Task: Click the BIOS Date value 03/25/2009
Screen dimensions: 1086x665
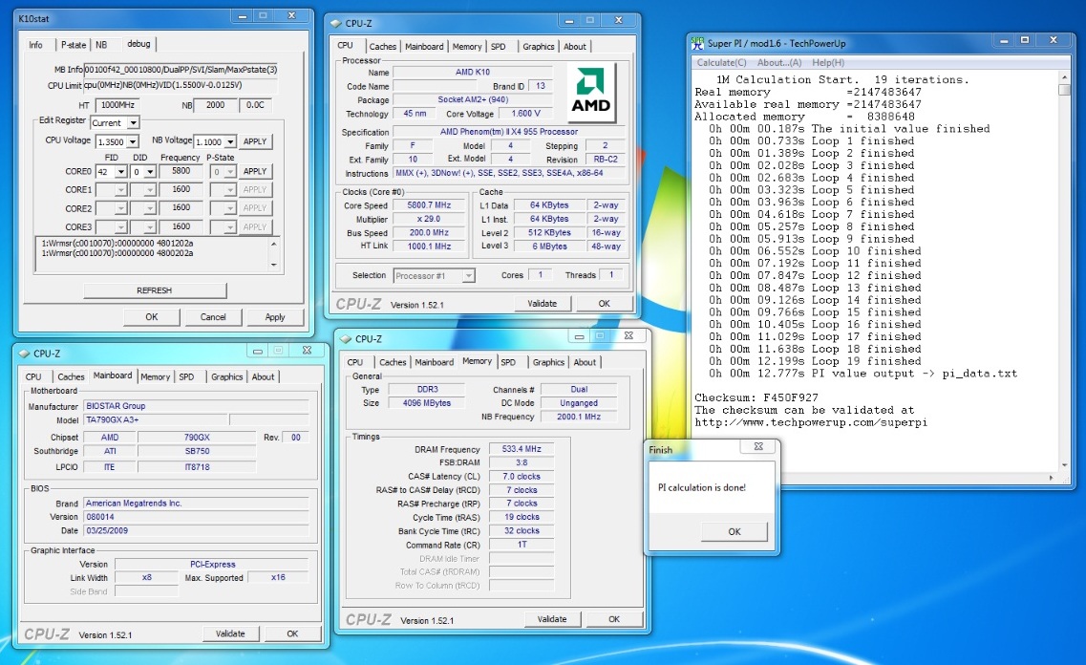Action: point(196,530)
